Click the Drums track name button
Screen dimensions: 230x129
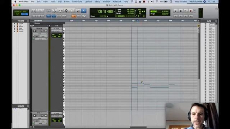[39, 28]
